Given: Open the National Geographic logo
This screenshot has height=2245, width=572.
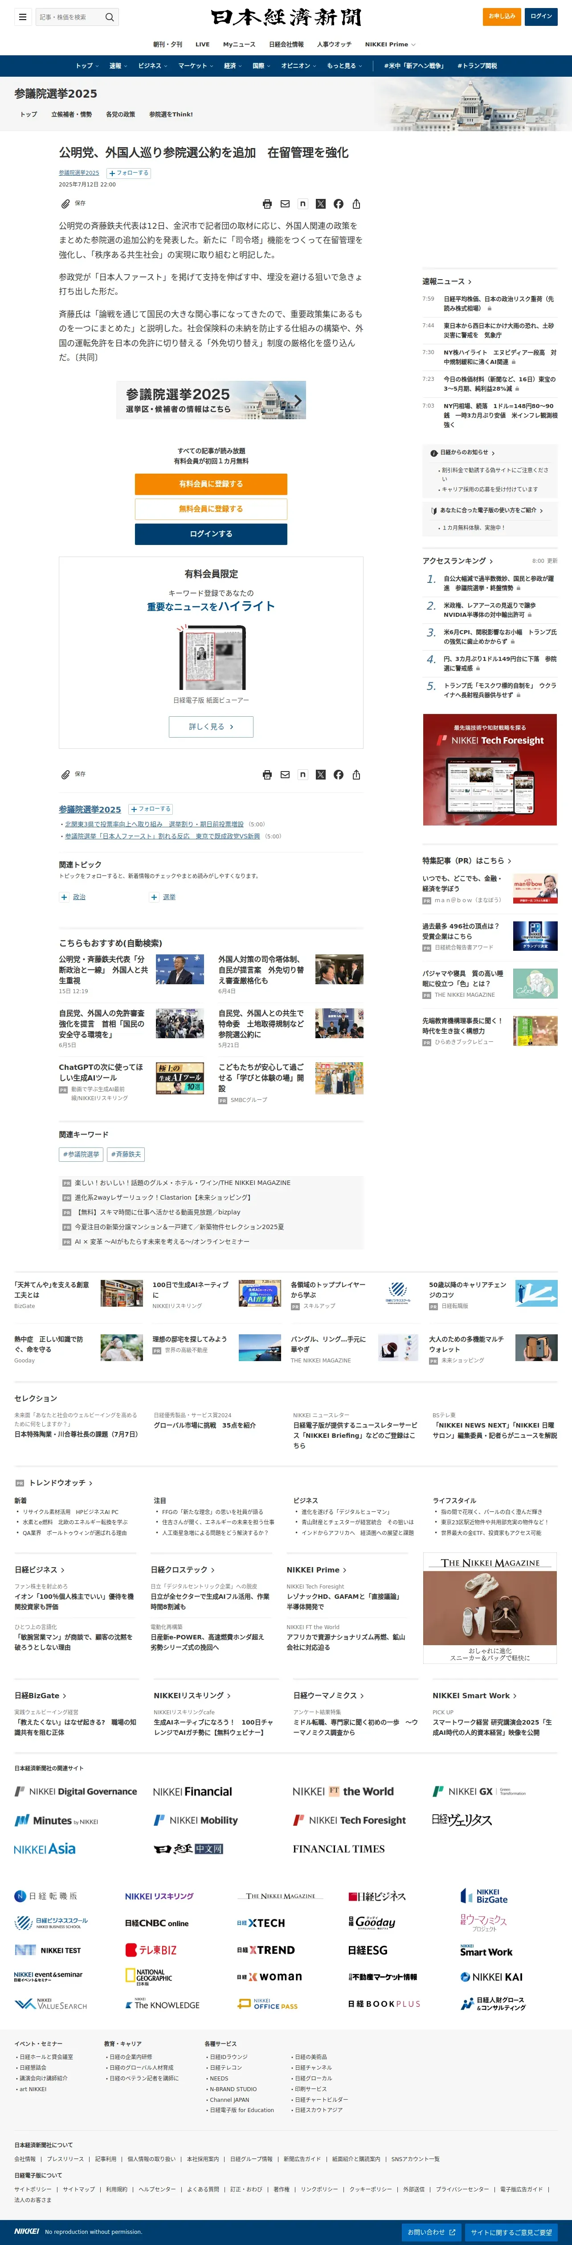Looking at the screenshot, I should (x=149, y=1977).
